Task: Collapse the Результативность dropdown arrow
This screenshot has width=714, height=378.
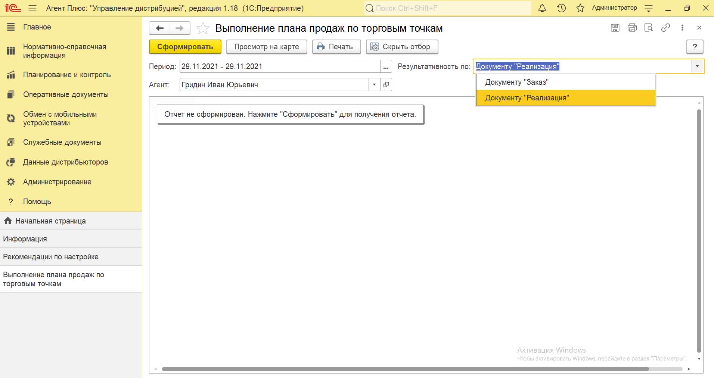Action: pos(697,66)
